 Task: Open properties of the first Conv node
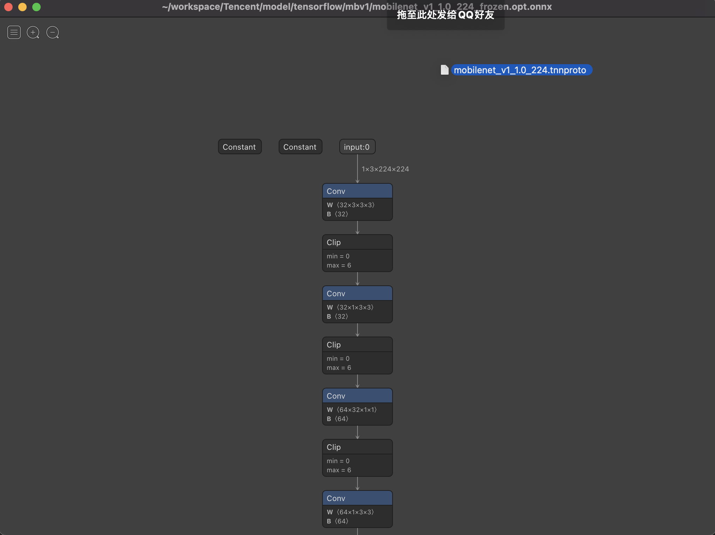click(357, 191)
